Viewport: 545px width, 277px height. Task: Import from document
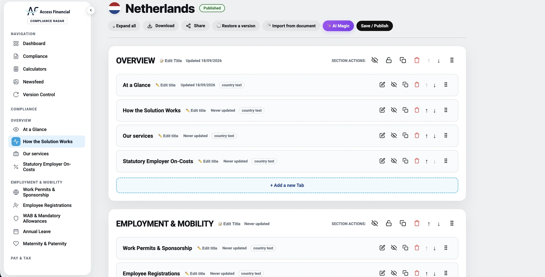pyautogui.click(x=291, y=26)
